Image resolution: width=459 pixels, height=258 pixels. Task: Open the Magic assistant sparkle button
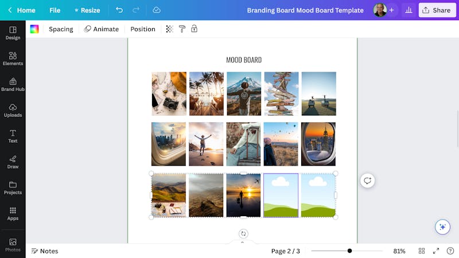coord(442,226)
